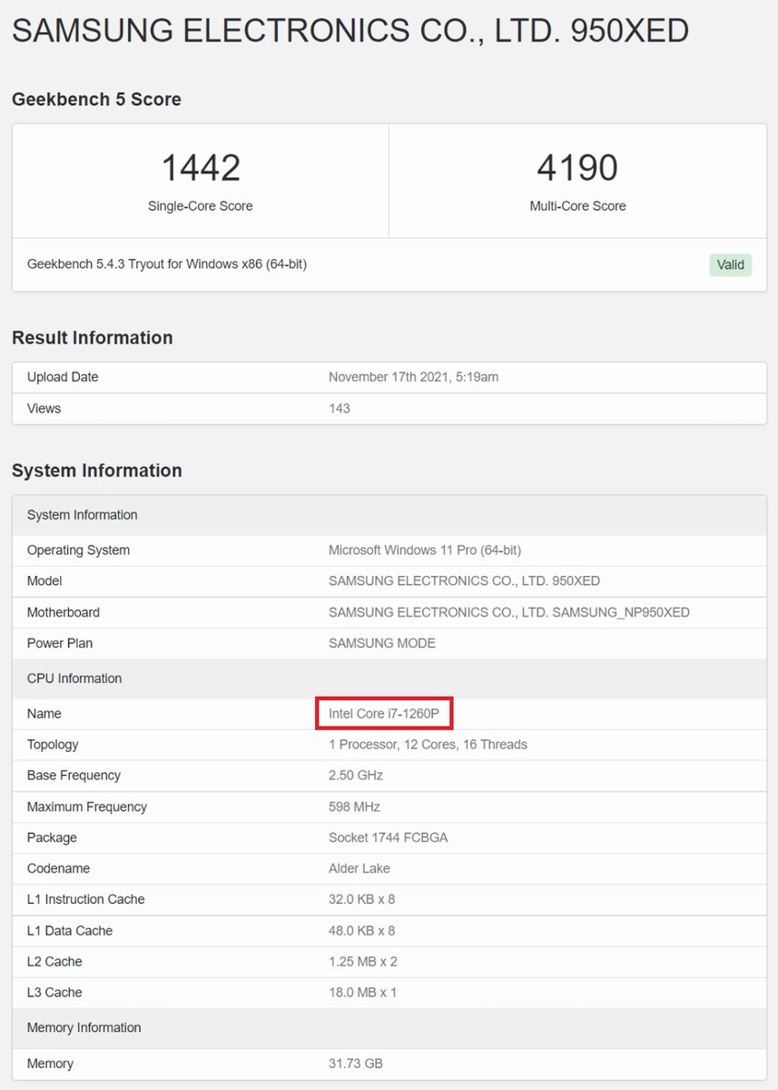This screenshot has width=778, height=1090.
Task: Click the Geekbench 5 Score heading
Action: pos(96,100)
